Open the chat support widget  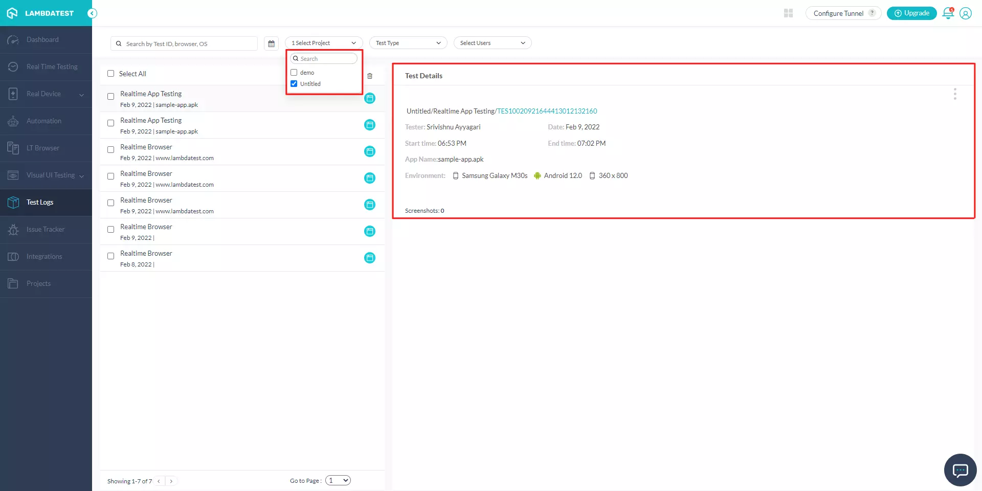[x=960, y=470]
